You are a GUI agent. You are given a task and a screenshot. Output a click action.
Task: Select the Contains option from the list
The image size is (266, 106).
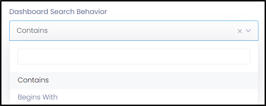click(134, 80)
